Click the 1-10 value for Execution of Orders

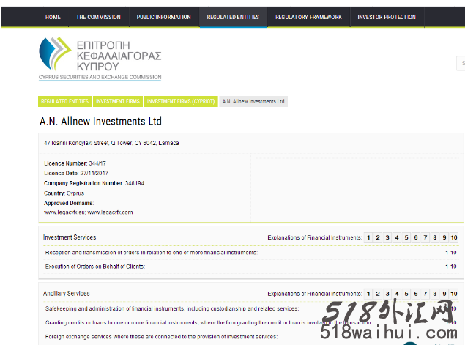451,267
